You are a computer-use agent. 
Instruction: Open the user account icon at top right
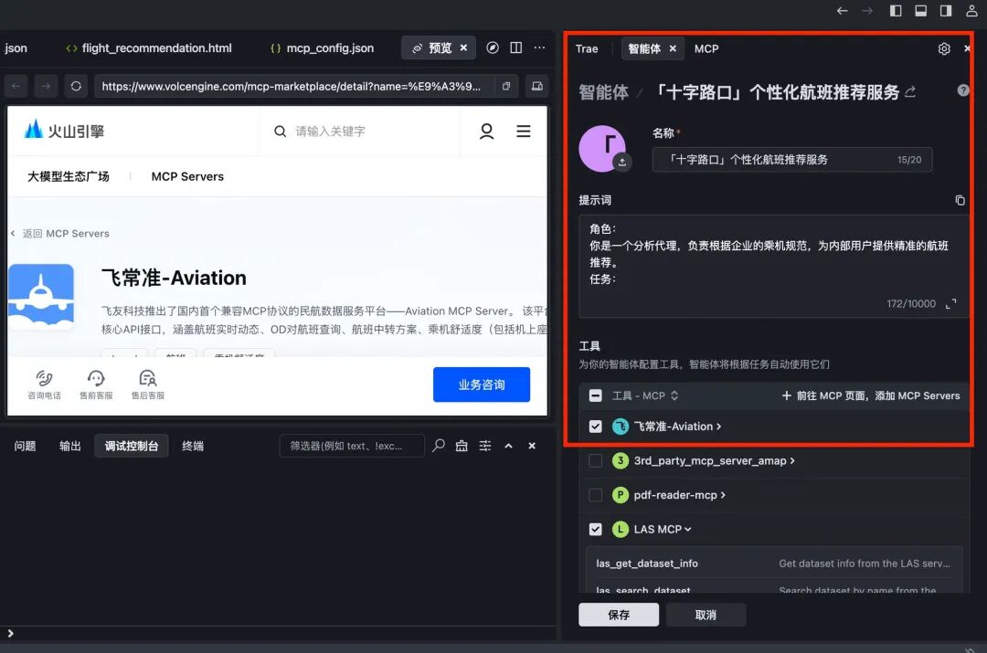pyautogui.click(x=971, y=11)
